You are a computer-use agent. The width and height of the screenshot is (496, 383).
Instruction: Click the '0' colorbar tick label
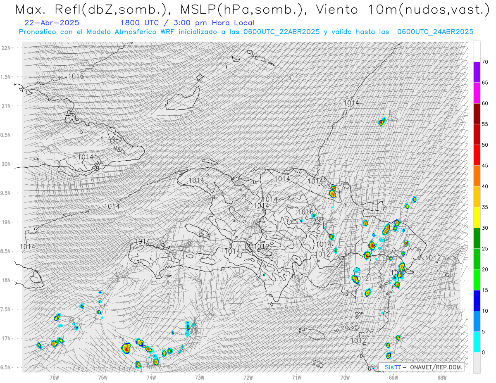tap(483, 352)
